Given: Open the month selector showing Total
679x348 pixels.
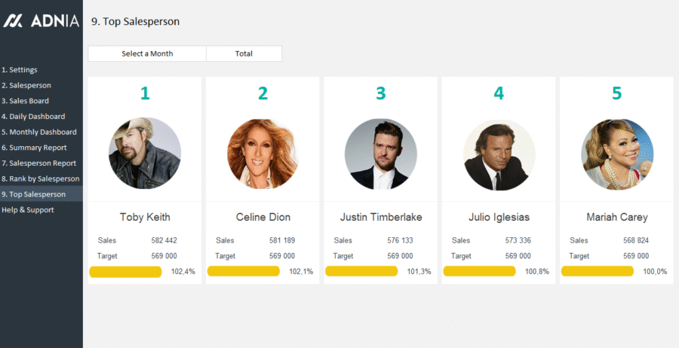Looking at the screenshot, I should tap(244, 53).
